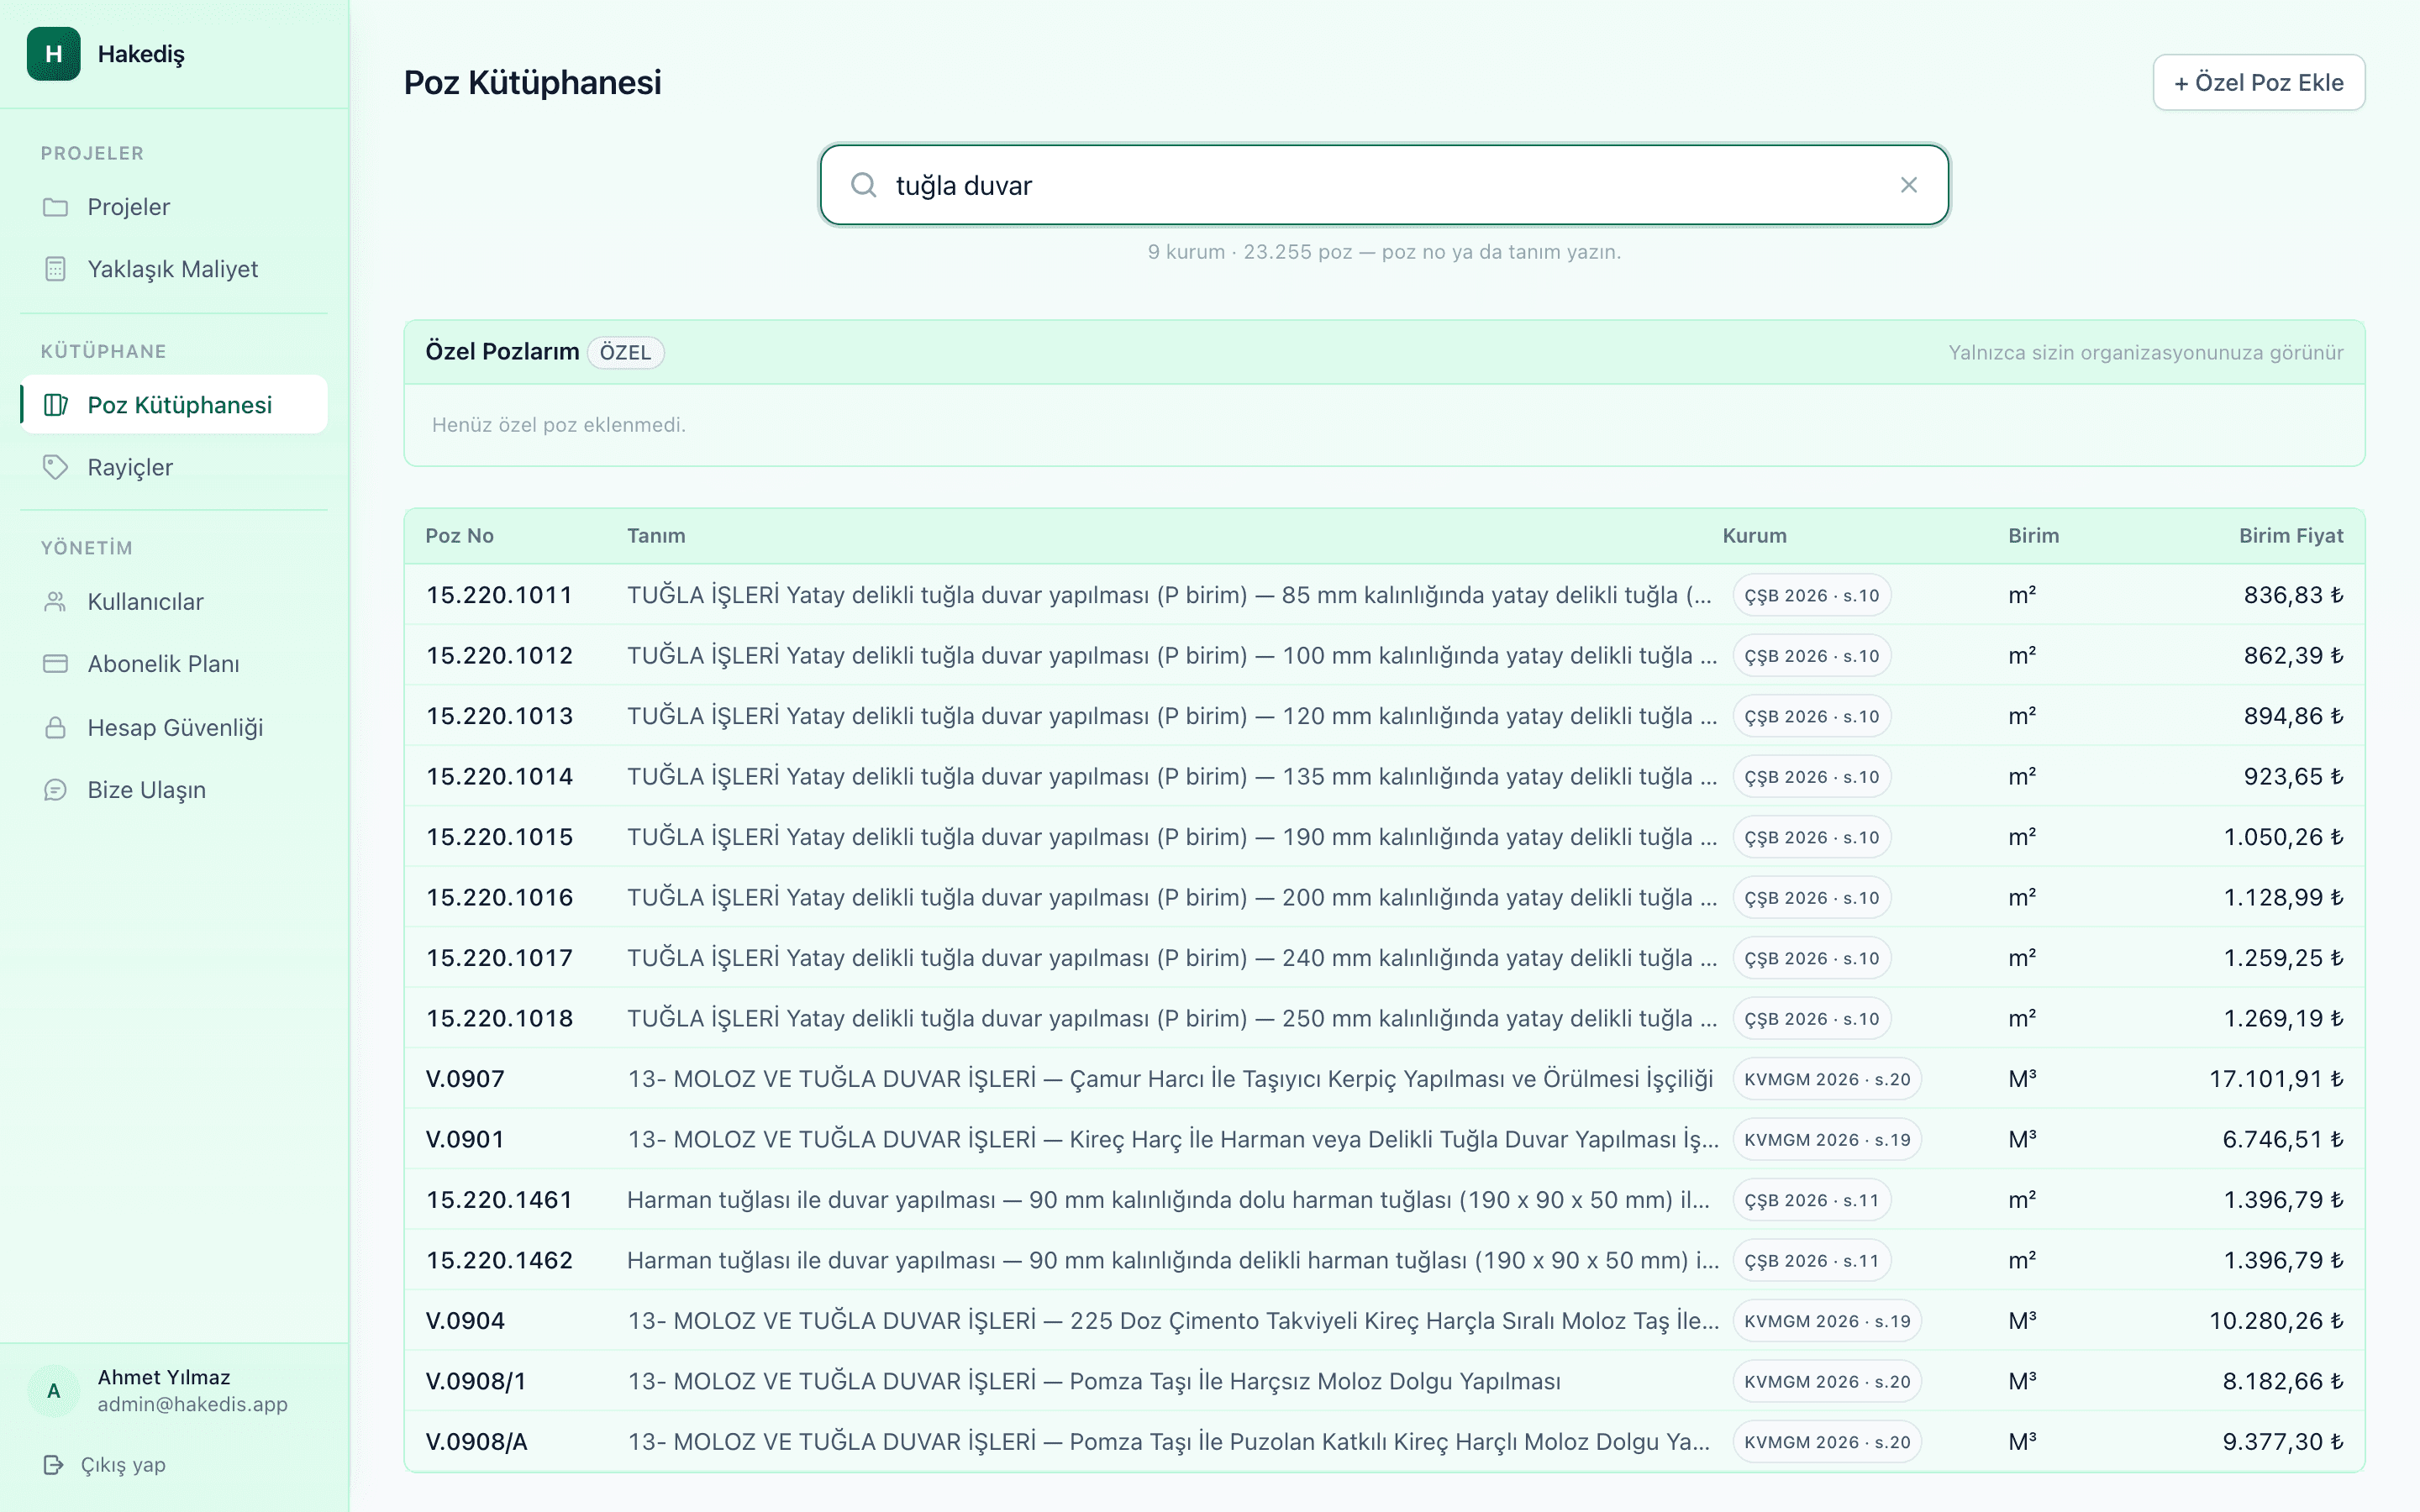This screenshot has width=2420, height=1512.
Task: Click the Yaklaşık Maliyet calculator icon
Action: coord(56,269)
